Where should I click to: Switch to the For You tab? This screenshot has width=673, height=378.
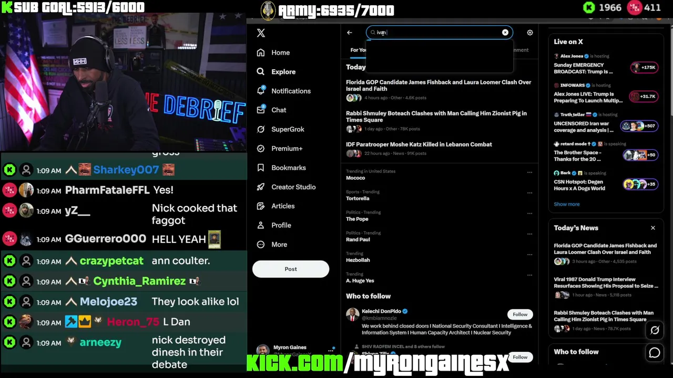[358, 50]
